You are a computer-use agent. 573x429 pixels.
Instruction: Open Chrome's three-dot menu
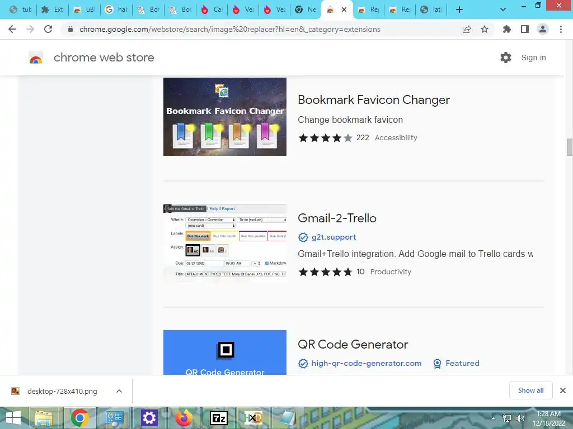click(x=561, y=29)
